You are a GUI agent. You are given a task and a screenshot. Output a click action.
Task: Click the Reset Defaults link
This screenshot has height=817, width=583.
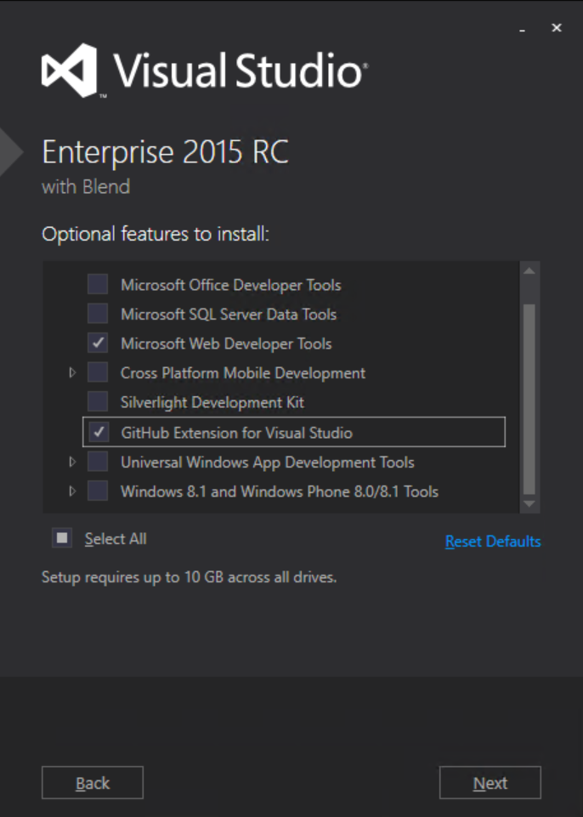pos(493,542)
